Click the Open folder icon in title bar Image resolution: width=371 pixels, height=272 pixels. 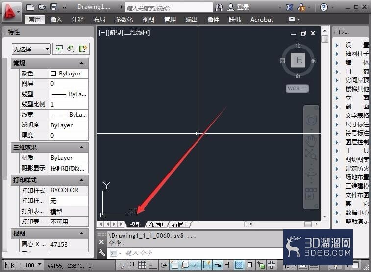[x=42, y=7]
